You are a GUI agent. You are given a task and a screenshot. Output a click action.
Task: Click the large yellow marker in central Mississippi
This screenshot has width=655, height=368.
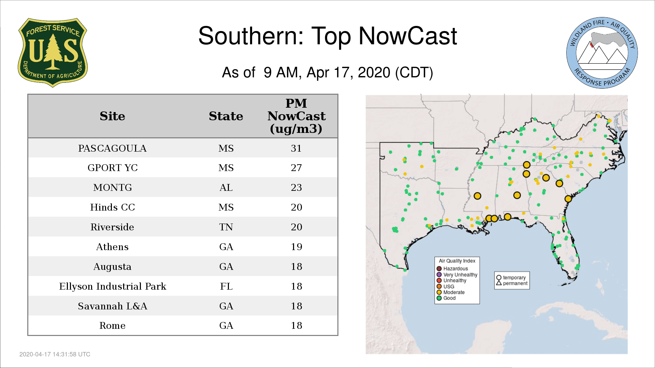point(477,196)
